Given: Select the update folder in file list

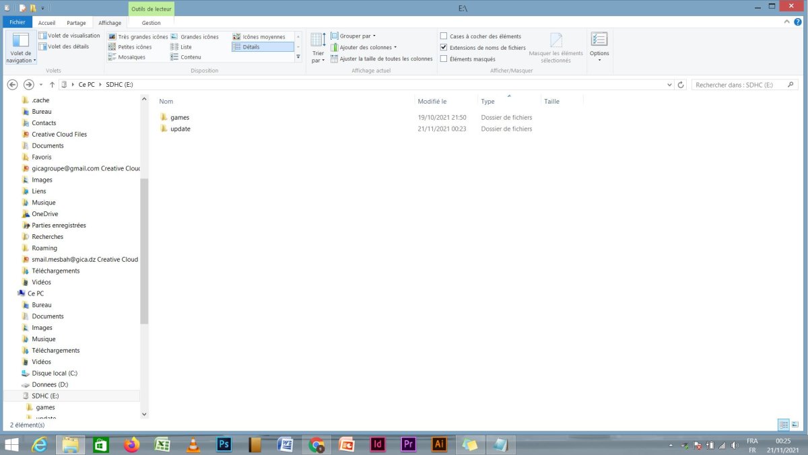Looking at the screenshot, I should 180,129.
